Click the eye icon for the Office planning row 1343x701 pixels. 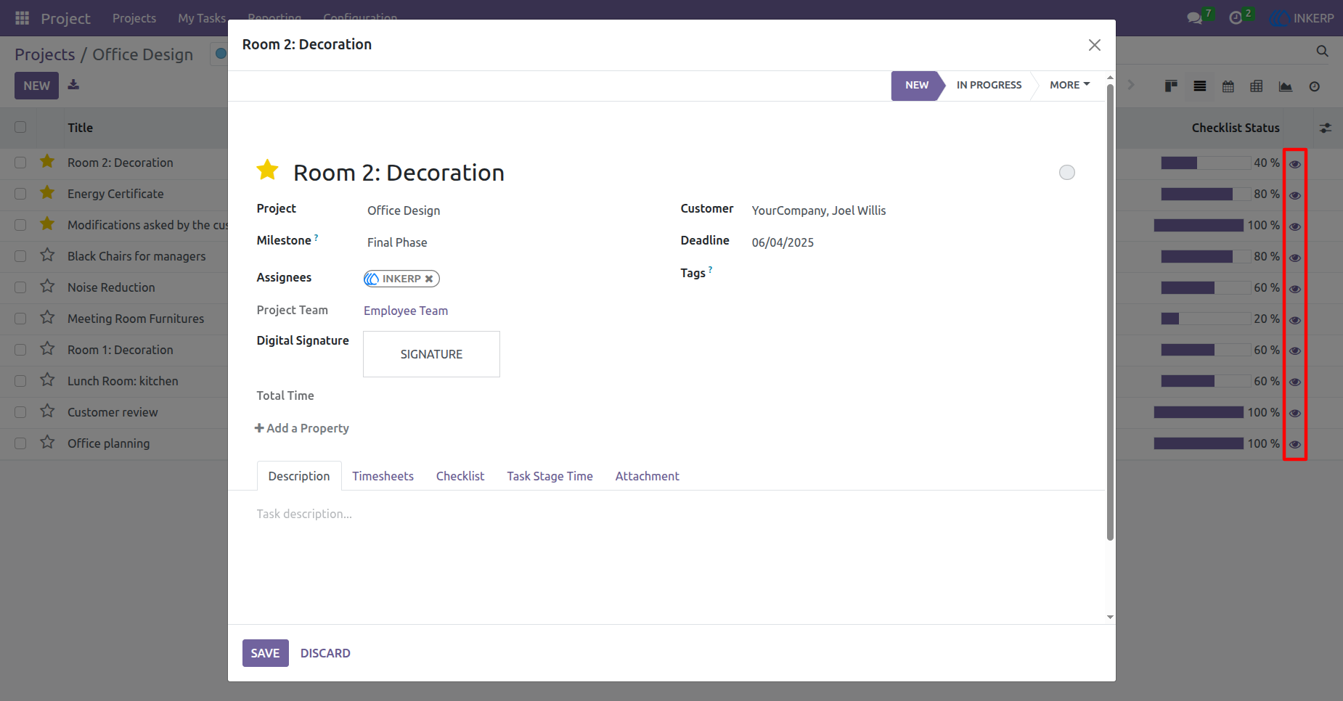pyautogui.click(x=1294, y=444)
